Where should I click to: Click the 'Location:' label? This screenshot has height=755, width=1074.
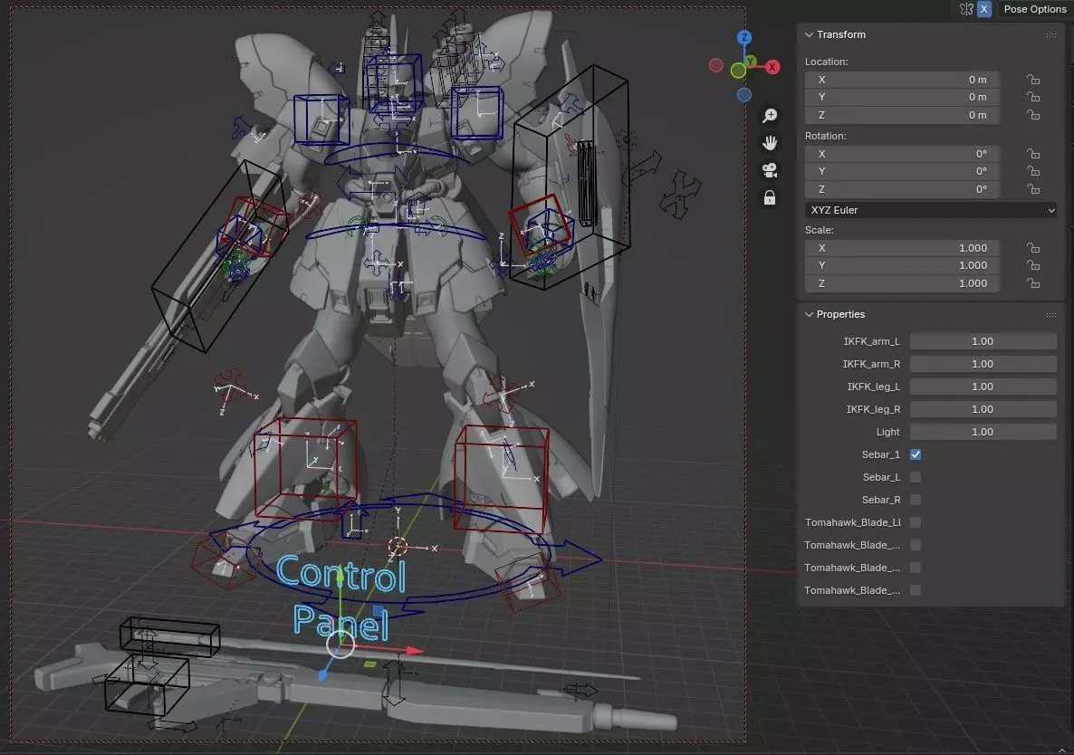pyautogui.click(x=826, y=62)
